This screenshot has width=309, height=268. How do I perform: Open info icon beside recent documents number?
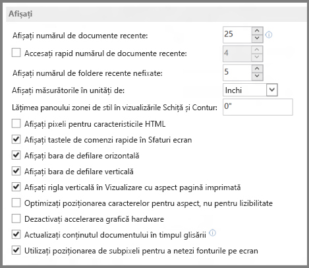point(269,35)
